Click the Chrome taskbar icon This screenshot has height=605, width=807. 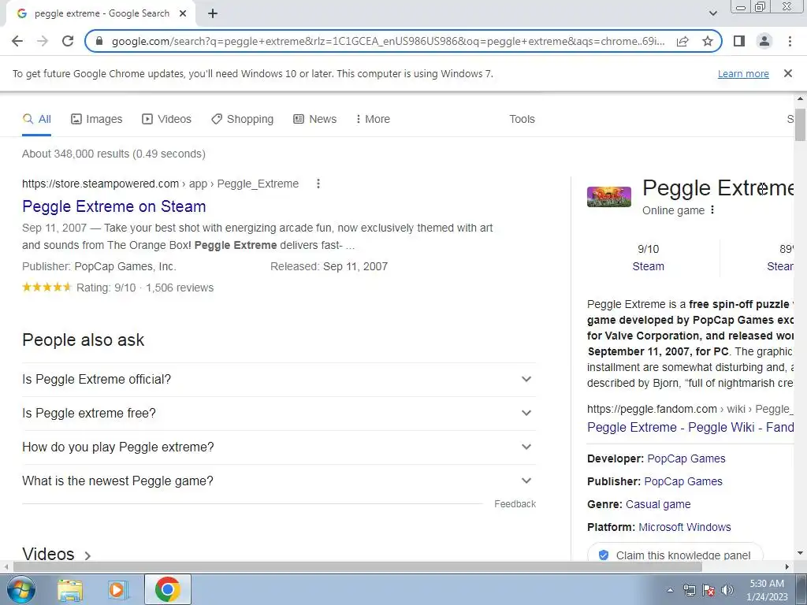(167, 589)
